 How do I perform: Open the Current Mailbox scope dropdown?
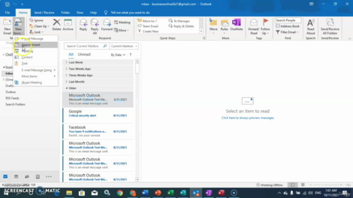(124, 46)
